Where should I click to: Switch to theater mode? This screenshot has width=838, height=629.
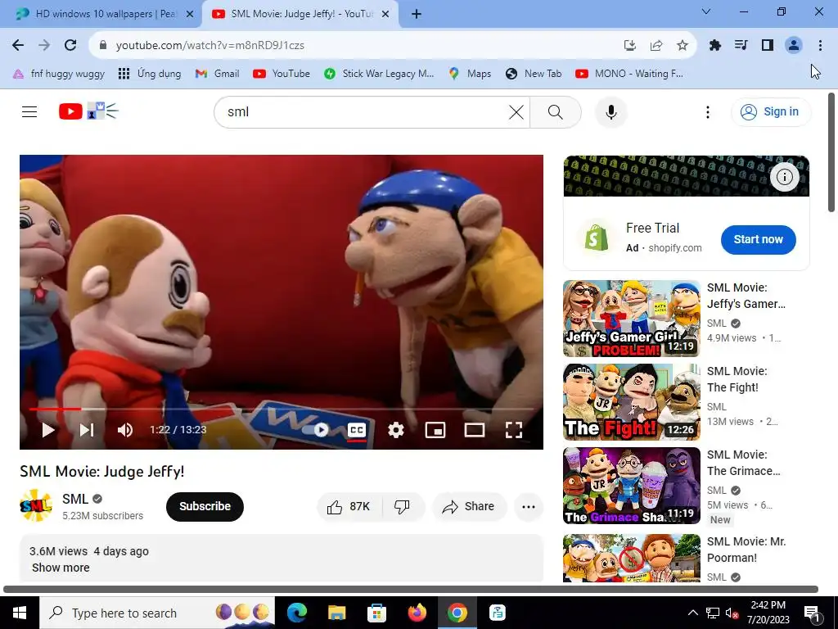(x=475, y=430)
